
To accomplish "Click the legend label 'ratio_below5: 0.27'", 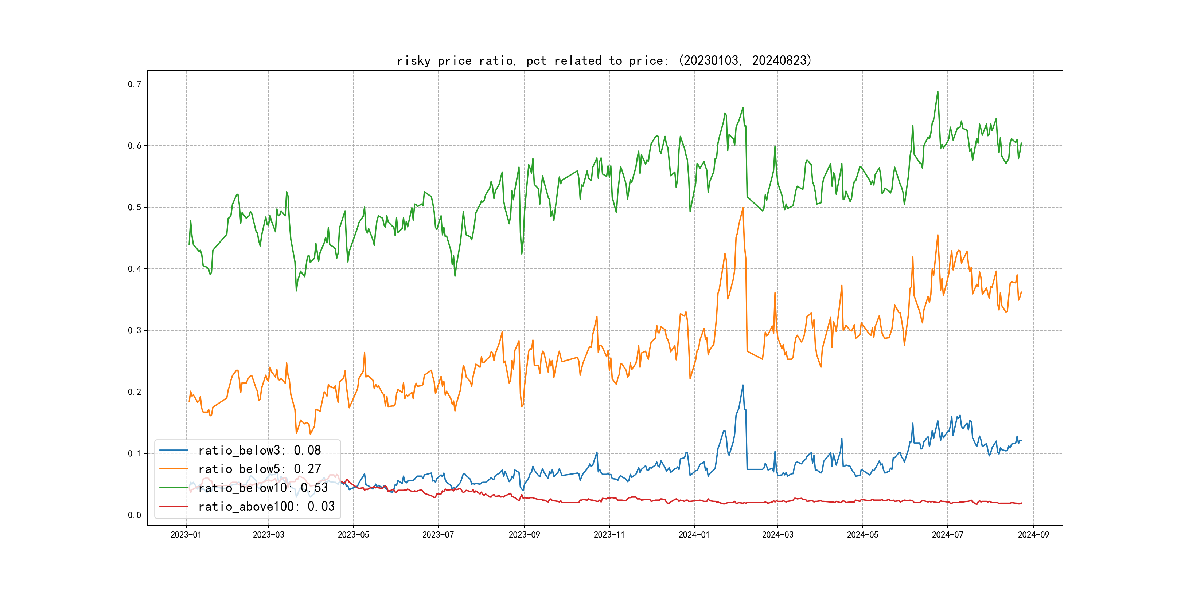I will point(260,469).
